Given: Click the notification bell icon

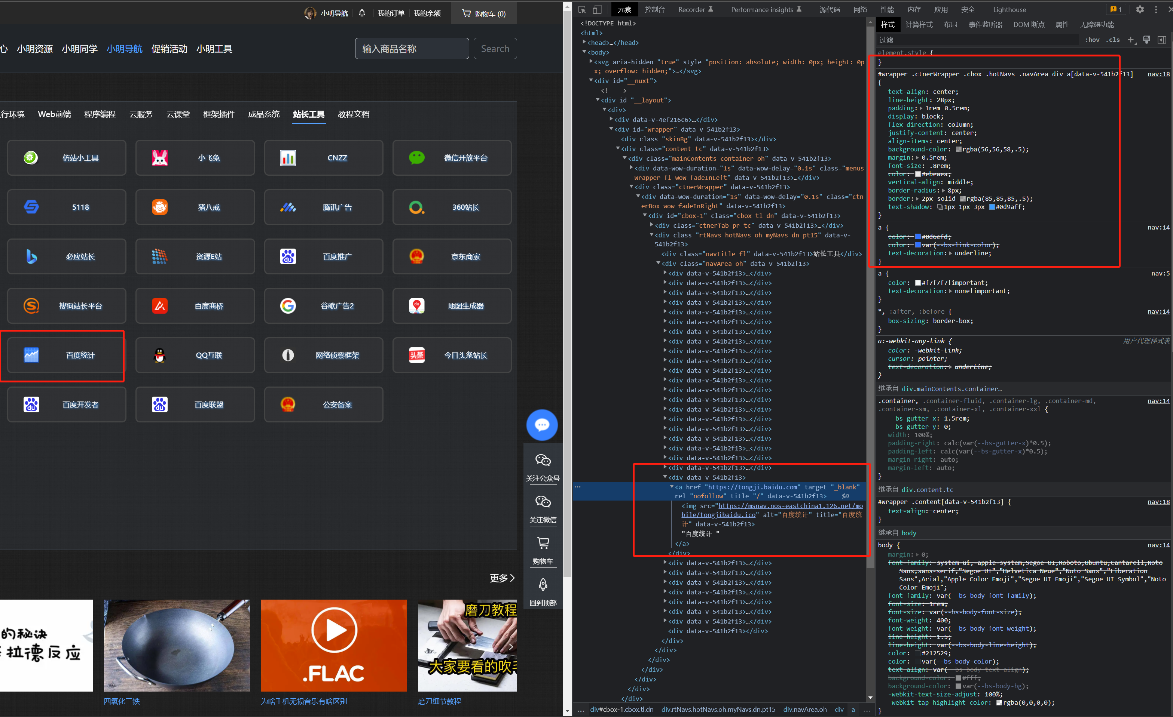Looking at the screenshot, I should [x=362, y=13].
